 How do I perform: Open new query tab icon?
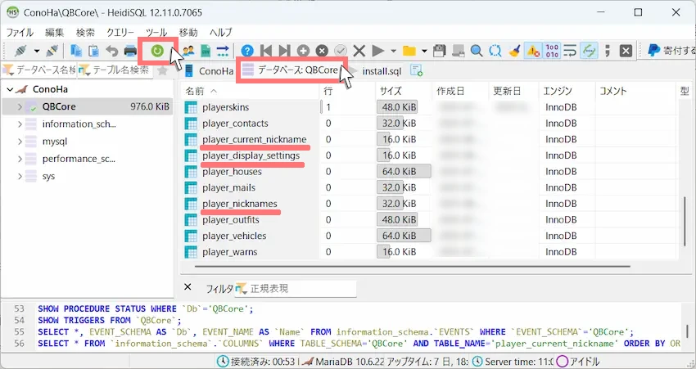(x=416, y=70)
